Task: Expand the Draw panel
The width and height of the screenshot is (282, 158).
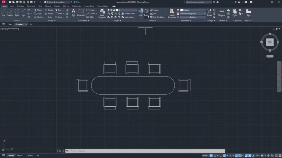Action: click(x=17, y=21)
